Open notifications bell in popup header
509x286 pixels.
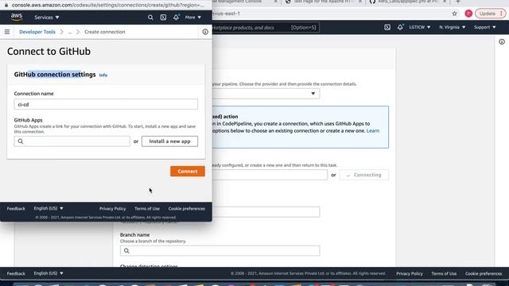(176, 17)
